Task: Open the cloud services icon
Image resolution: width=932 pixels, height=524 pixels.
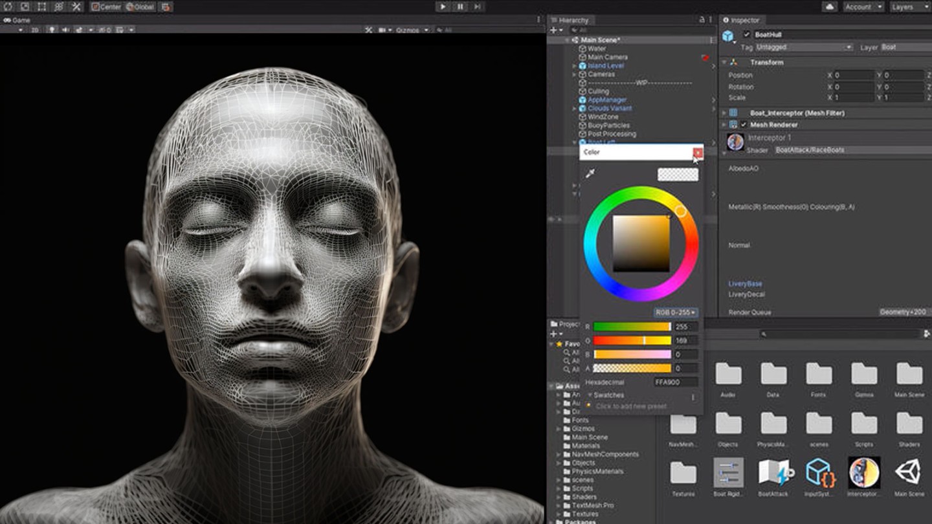Action: 830,6
